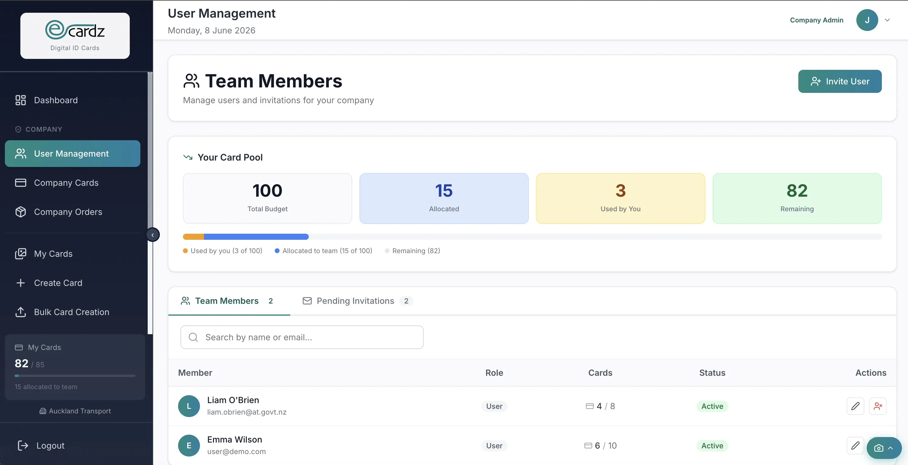Viewport: 908px width, 465px height.
Task: Click the 82 / 85 usage progress bar
Action: coord(75,375)
